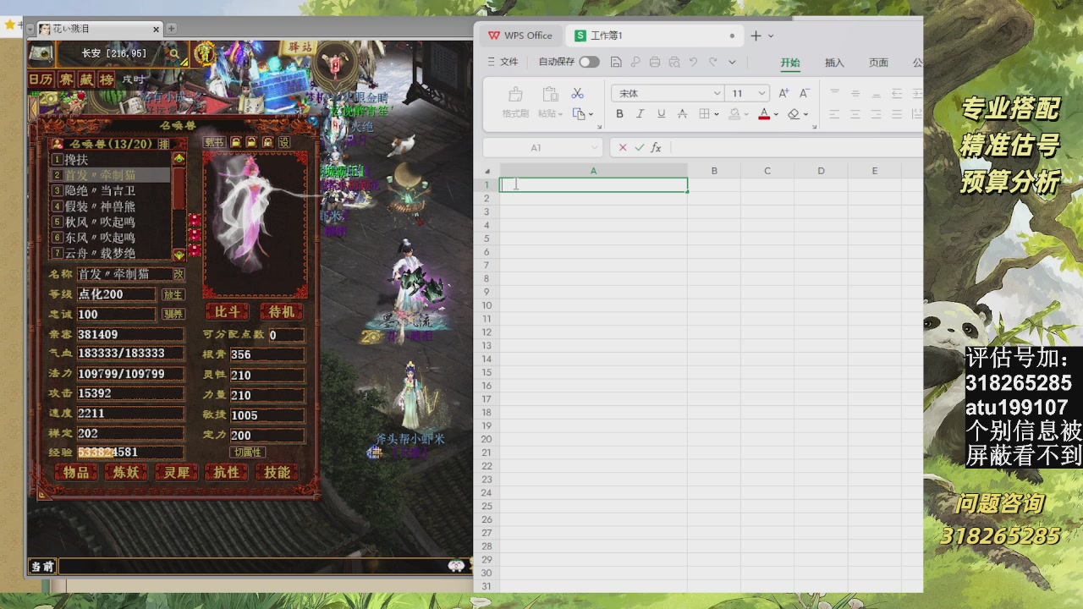The width and height of the screenshot is (1083, 609).
Task: Toggle bold formatting in the ribbon
Action: (x=619, y=114)
